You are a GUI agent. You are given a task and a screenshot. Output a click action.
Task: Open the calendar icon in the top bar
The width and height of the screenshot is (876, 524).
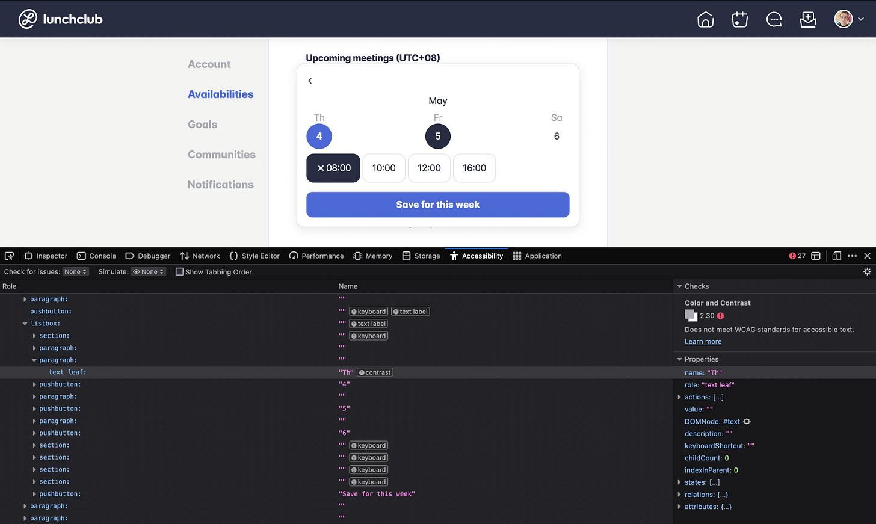point(739,19)
